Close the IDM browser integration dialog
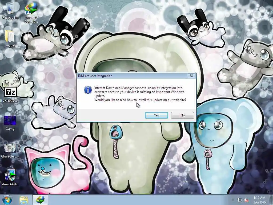The width and height of the screenshot is (273, 205). 191,76
